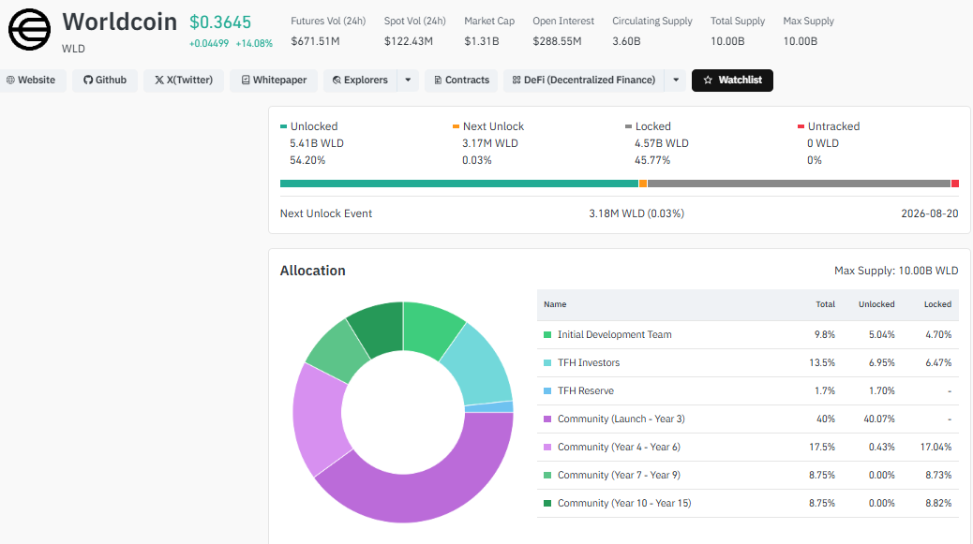Click the Next Unlock Event date 2026-08-20
This screenshot has height=544, width=973.
tap(930, 213)
